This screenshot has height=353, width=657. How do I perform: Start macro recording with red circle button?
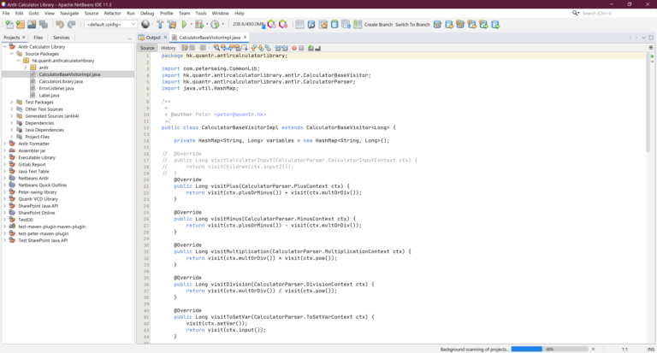[x=294, y=48]
